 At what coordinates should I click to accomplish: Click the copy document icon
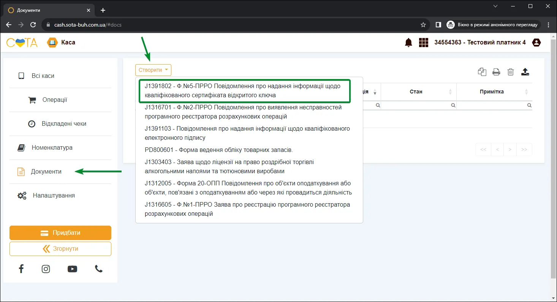coord(482,72)
